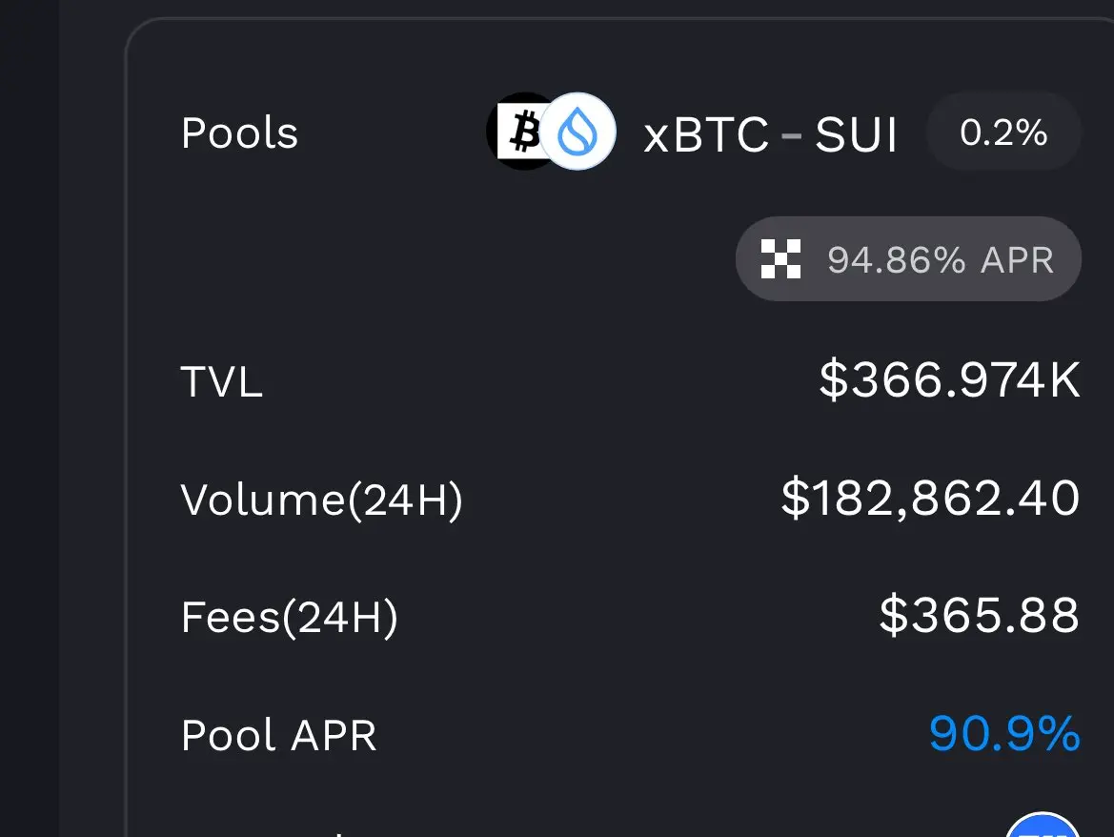Screen dimensions: 1114x837
Task: Click the blue circular icon at bottom right
Action: tap(1044, 826)
